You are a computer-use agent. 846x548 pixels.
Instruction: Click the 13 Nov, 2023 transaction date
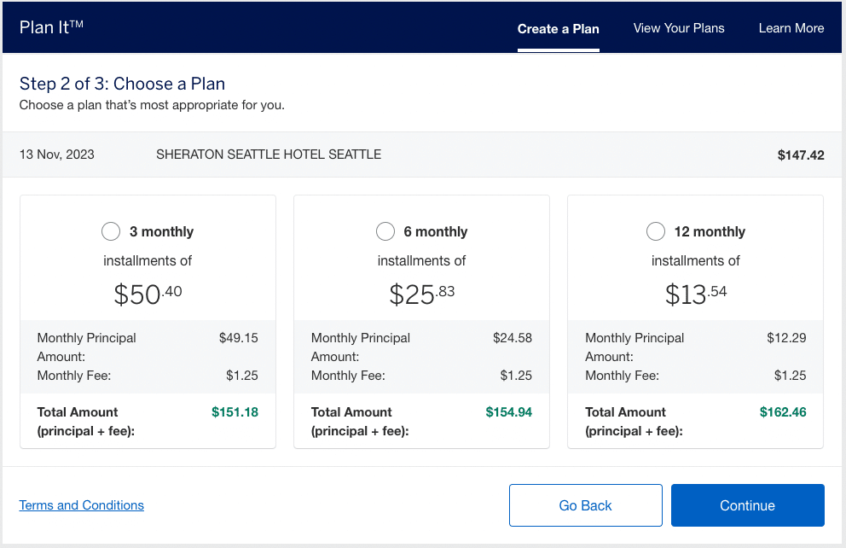[57, 154]
